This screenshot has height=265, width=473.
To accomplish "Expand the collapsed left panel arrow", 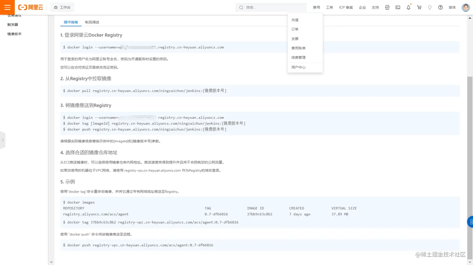I will (x=3, y=140).
